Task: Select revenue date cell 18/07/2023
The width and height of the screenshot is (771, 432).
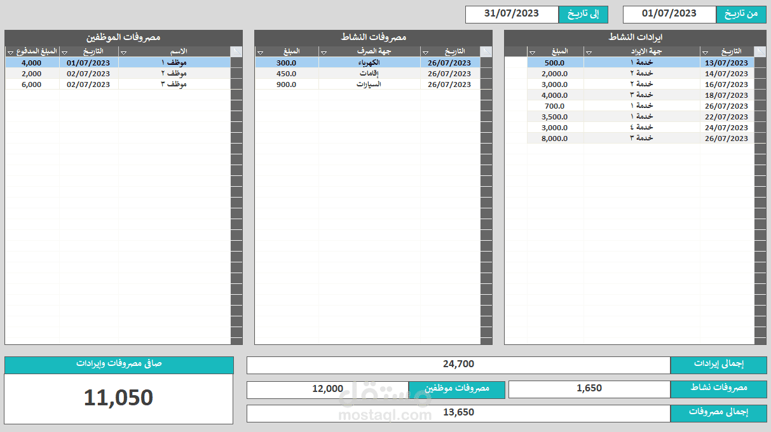Action: point(727,95)
